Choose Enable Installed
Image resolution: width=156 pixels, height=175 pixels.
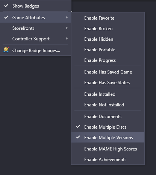[x=108, y=94]
